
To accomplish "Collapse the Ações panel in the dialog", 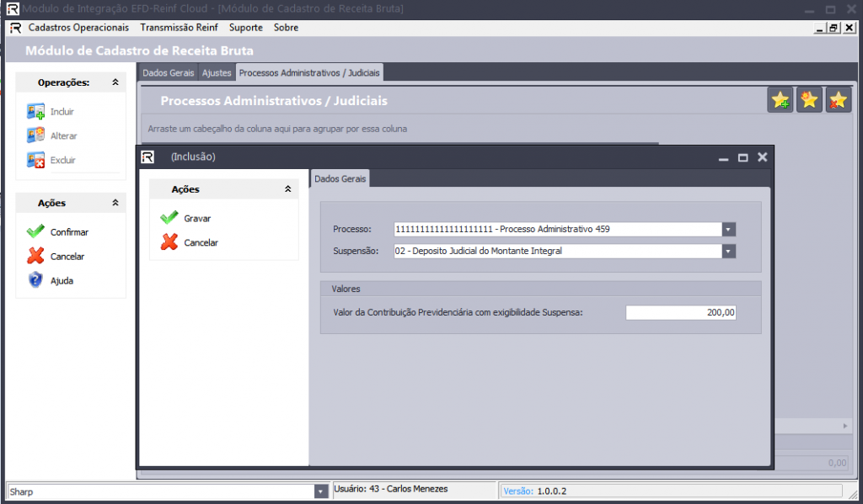I will pos(288,189).
